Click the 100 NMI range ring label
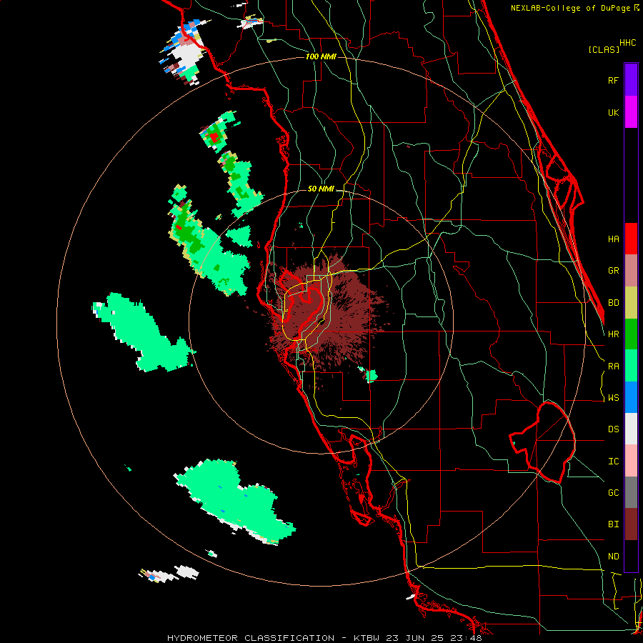 click(321, 56)
